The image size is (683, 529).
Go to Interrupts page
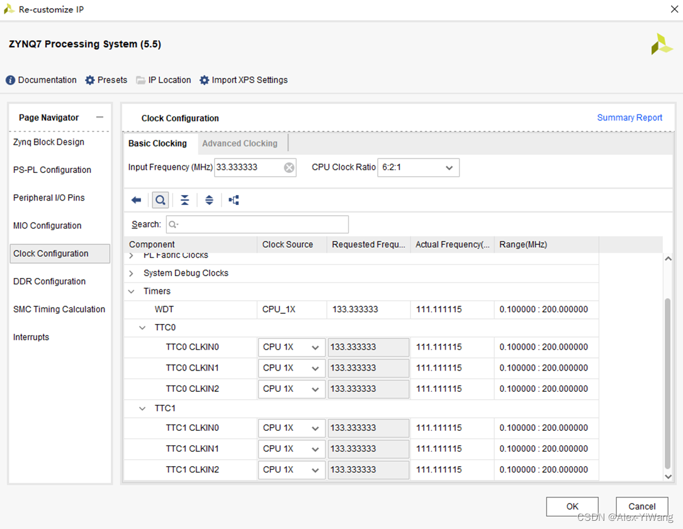tap(31, 337)
